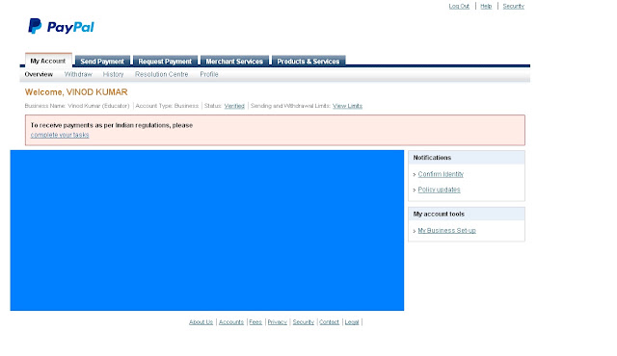This screenshot has width=617, height=356.
Task: Click the About Us footer link
Action: pos(201,322)
